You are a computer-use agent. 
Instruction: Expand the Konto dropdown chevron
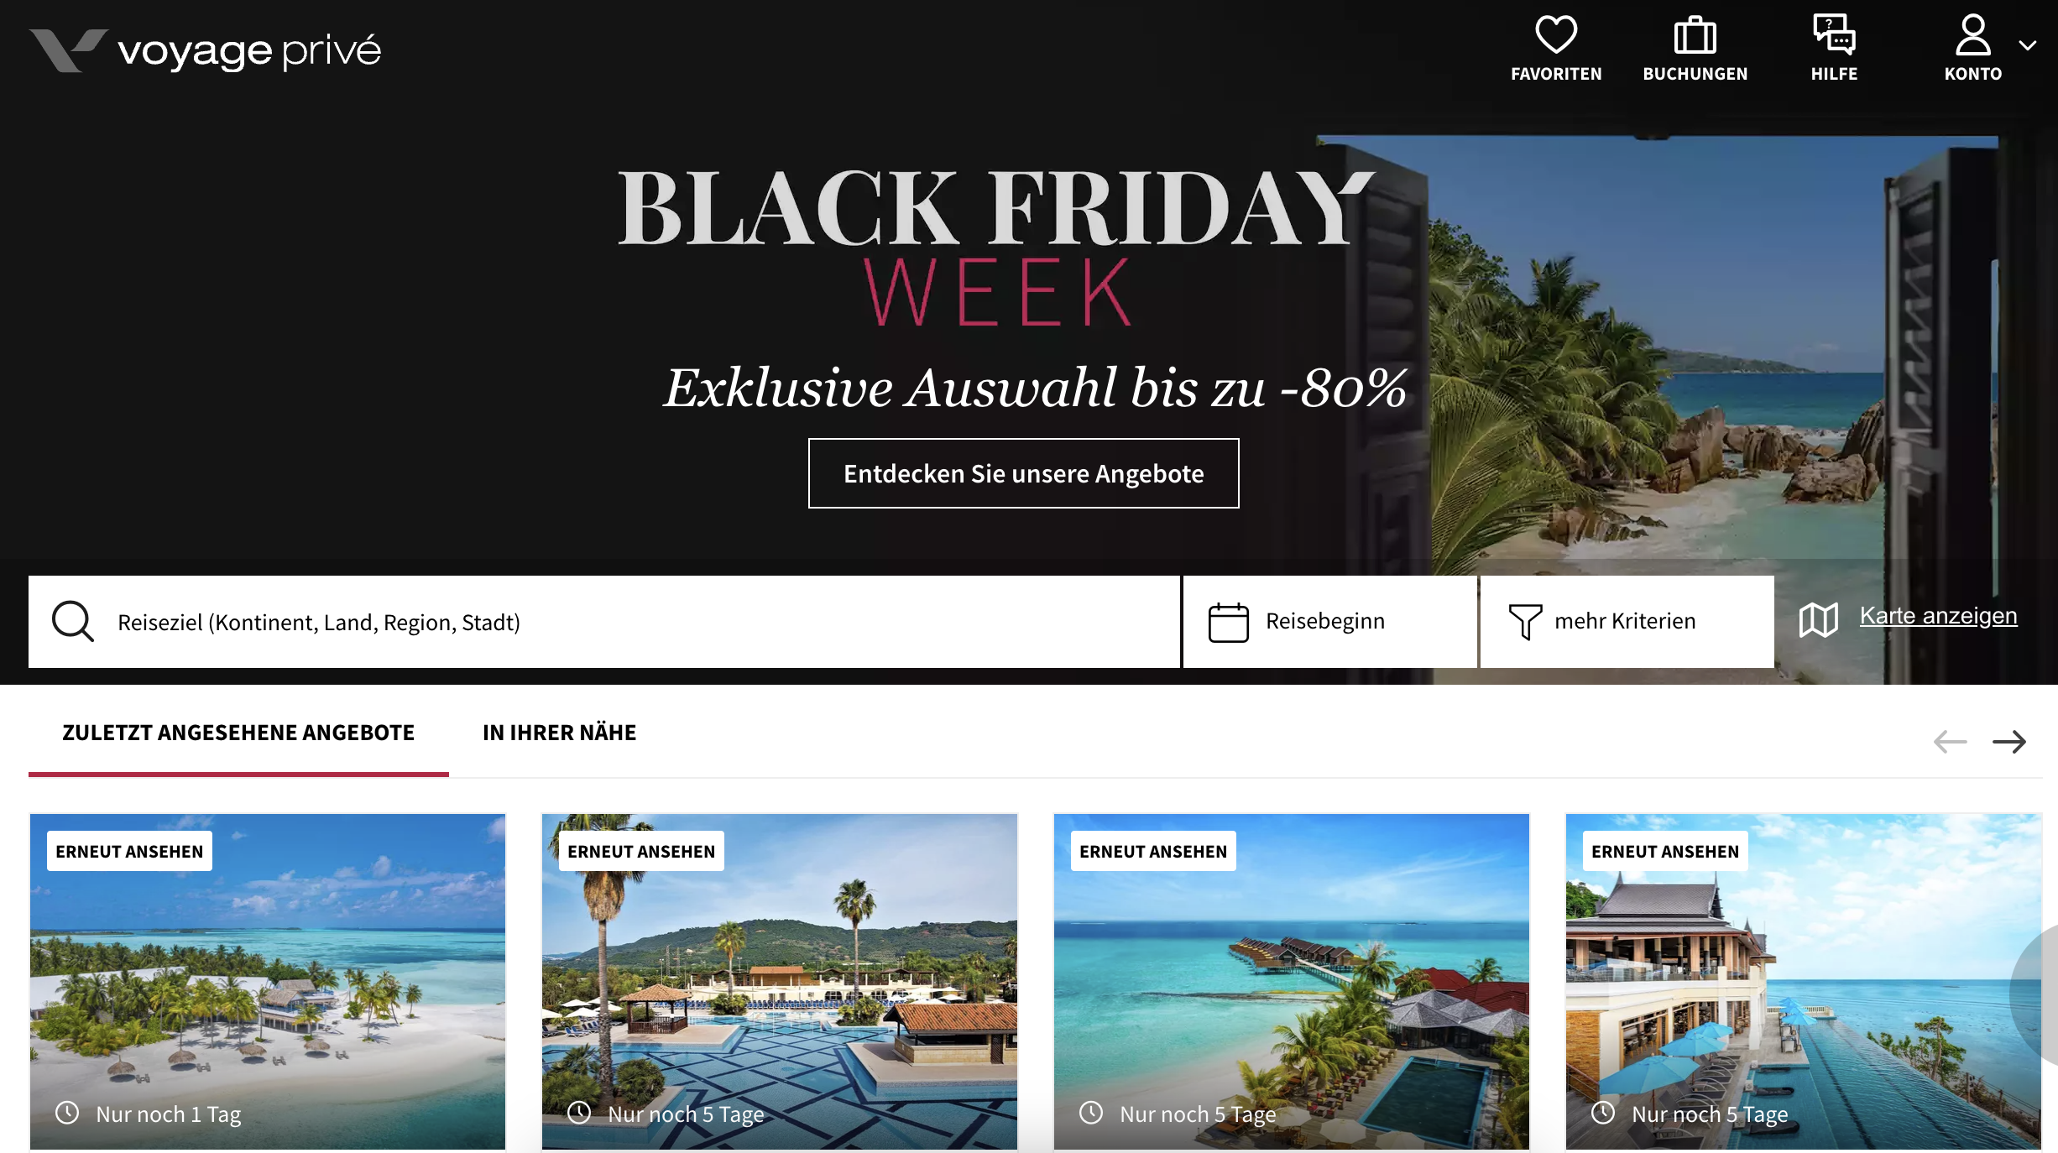click(x=2028, y=45)
